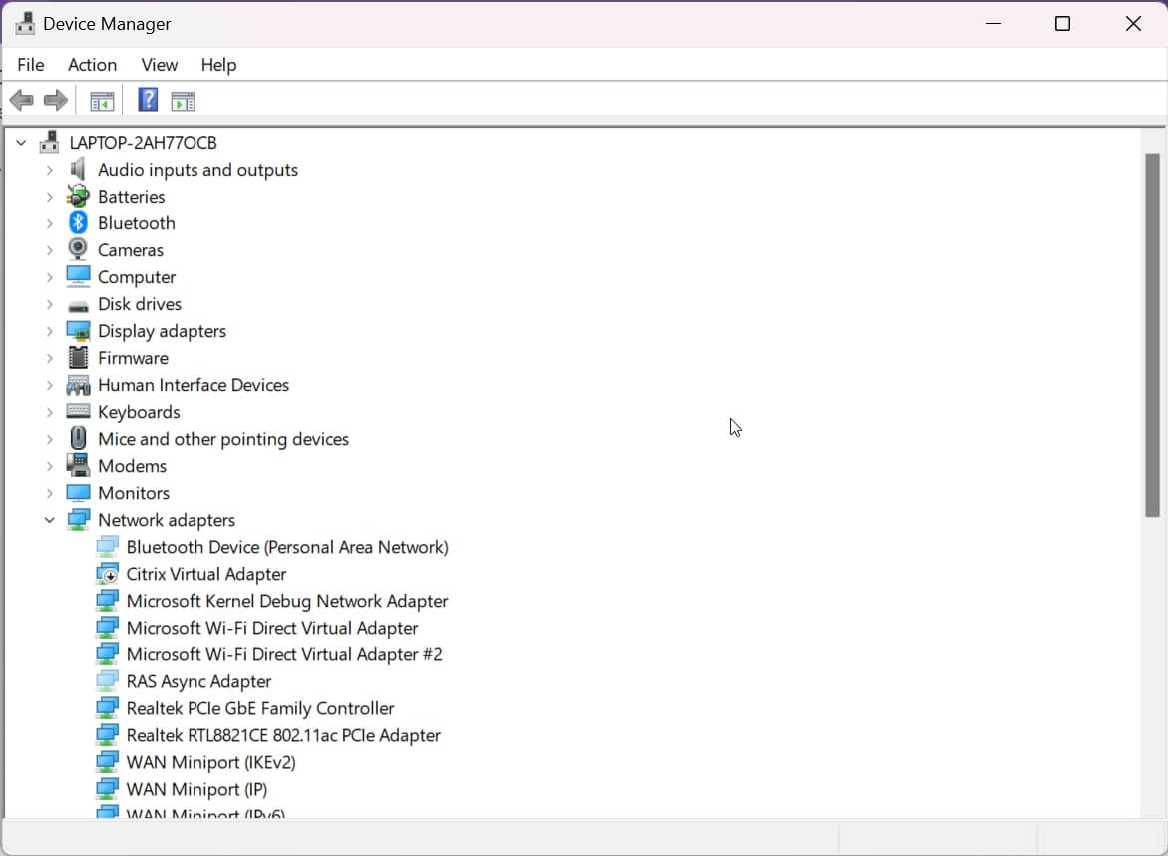The height and width of the screenshot is (856, 1168).
Task: Open the View menu
Action: coord(160,65)
